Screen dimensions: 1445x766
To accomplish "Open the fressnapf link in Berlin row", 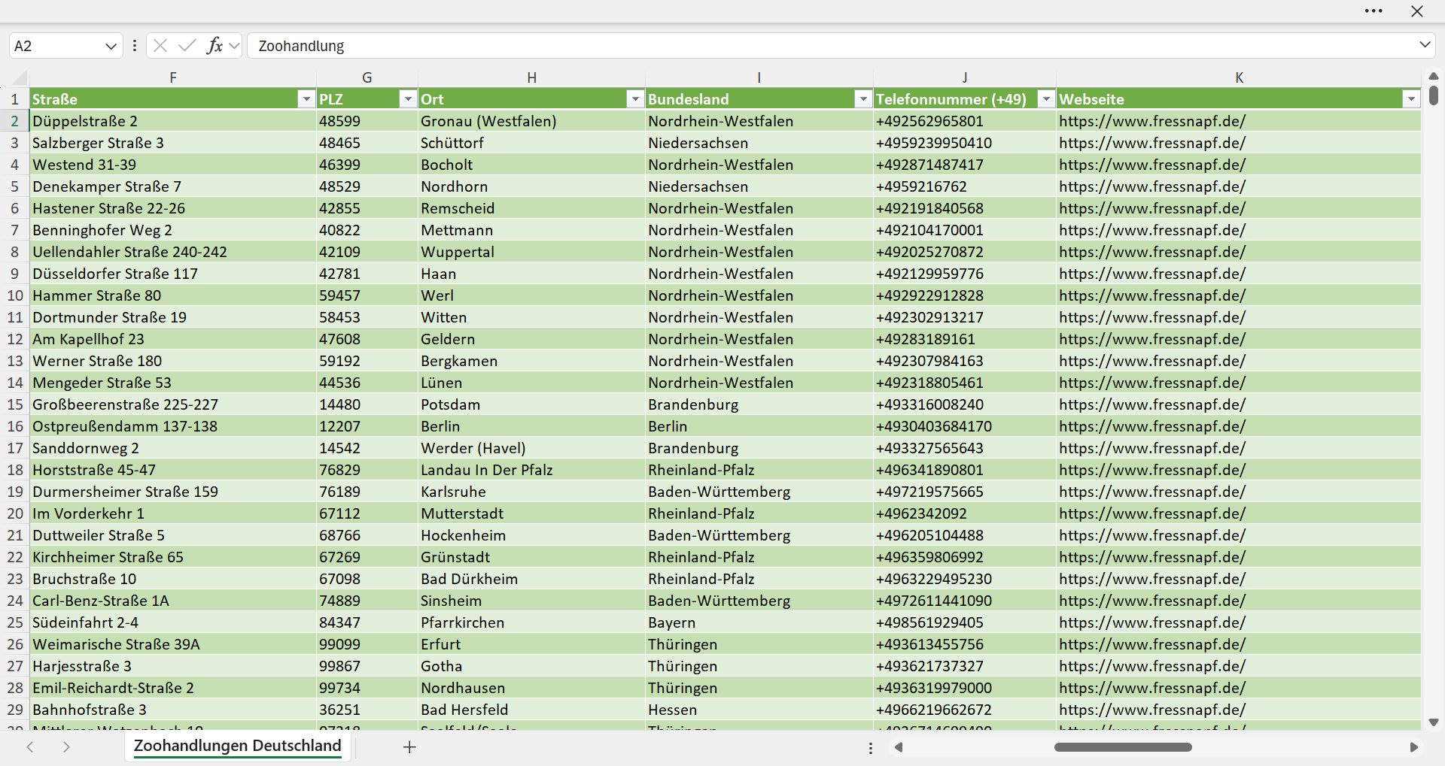I will pyautogui.click(x=1151, y=426).
